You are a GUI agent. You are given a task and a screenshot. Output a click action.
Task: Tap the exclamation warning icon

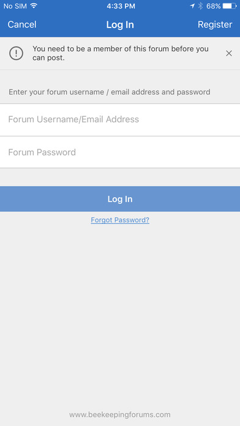point(17,53)
